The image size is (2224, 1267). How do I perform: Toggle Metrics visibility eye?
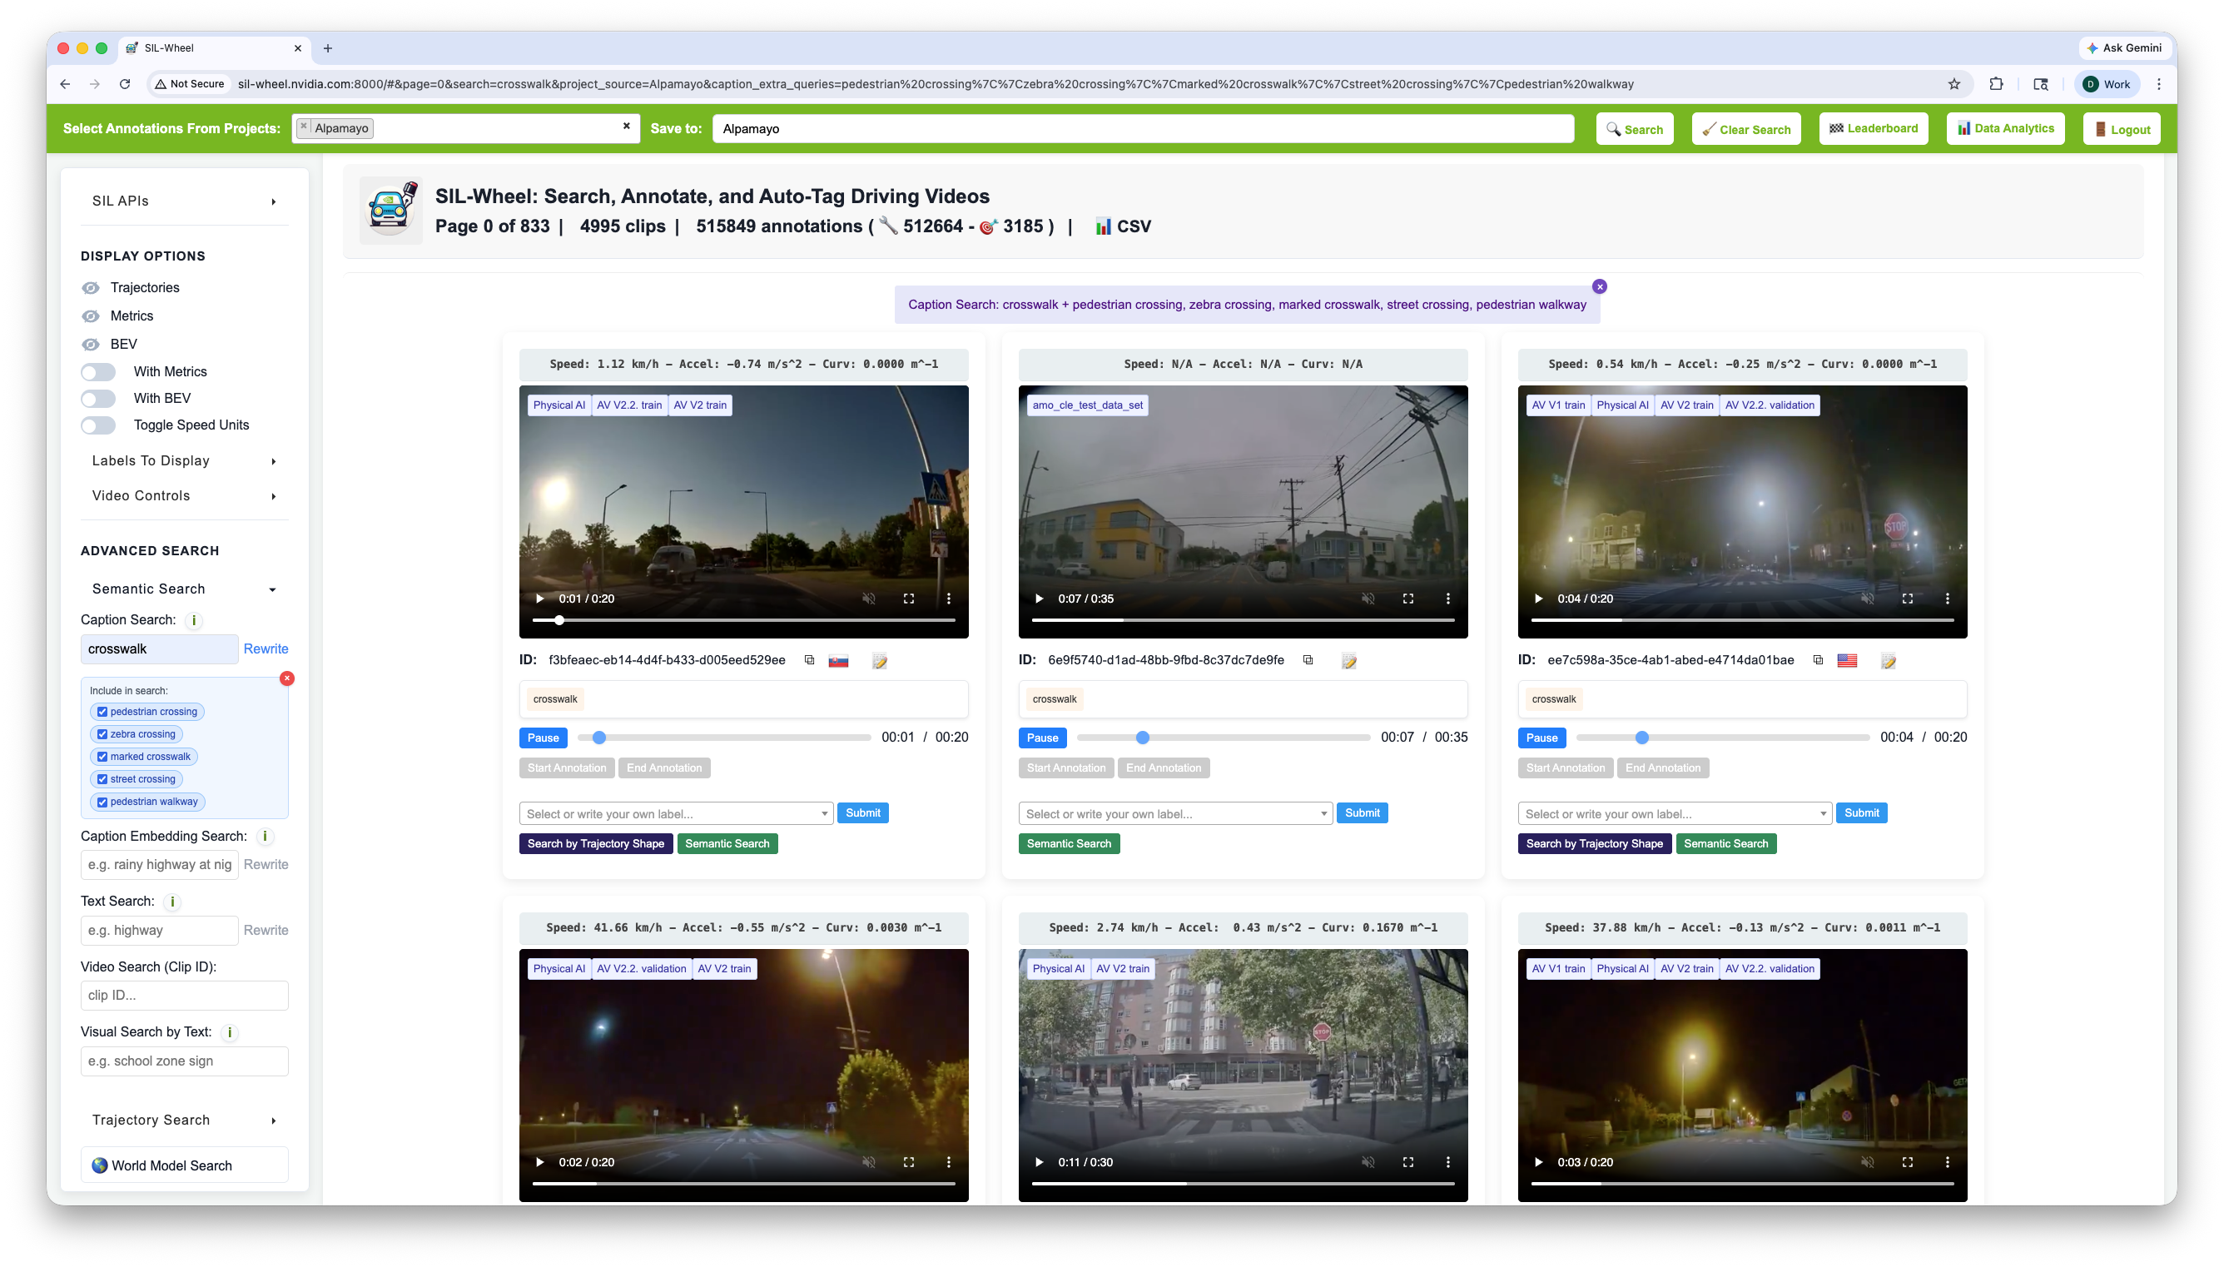coord(91,316)
